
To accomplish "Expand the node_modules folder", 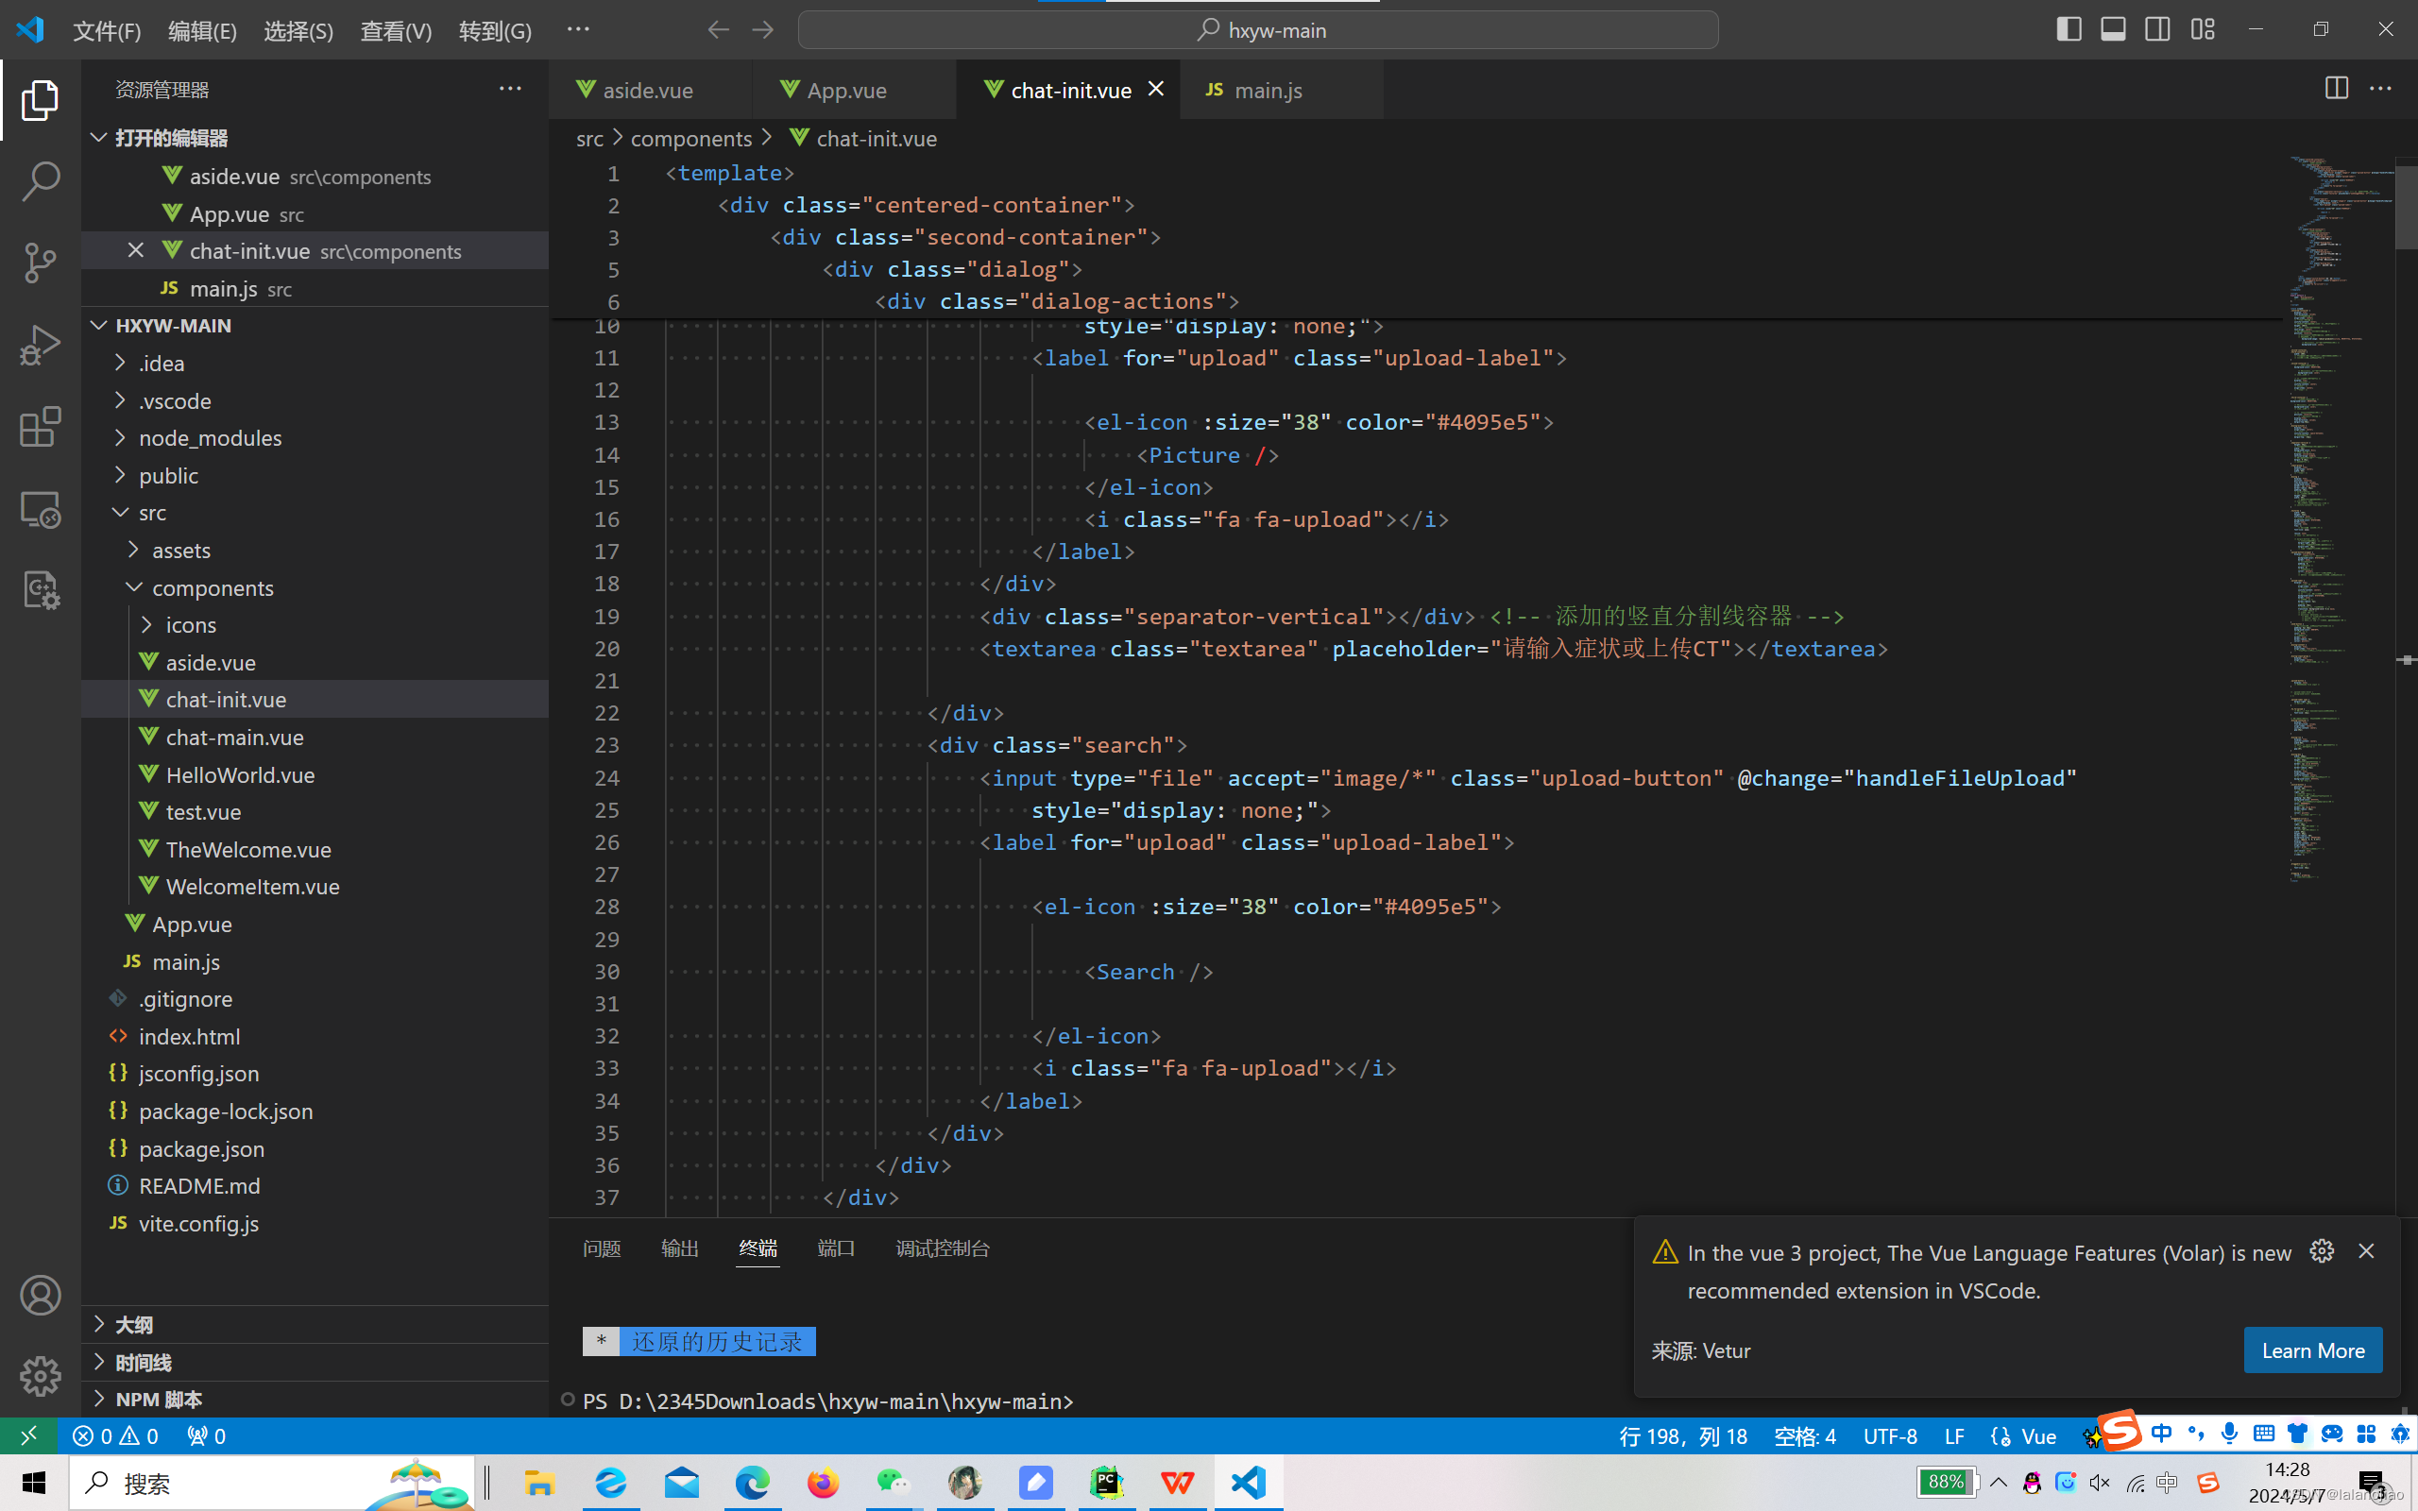I will coord(315,437).
